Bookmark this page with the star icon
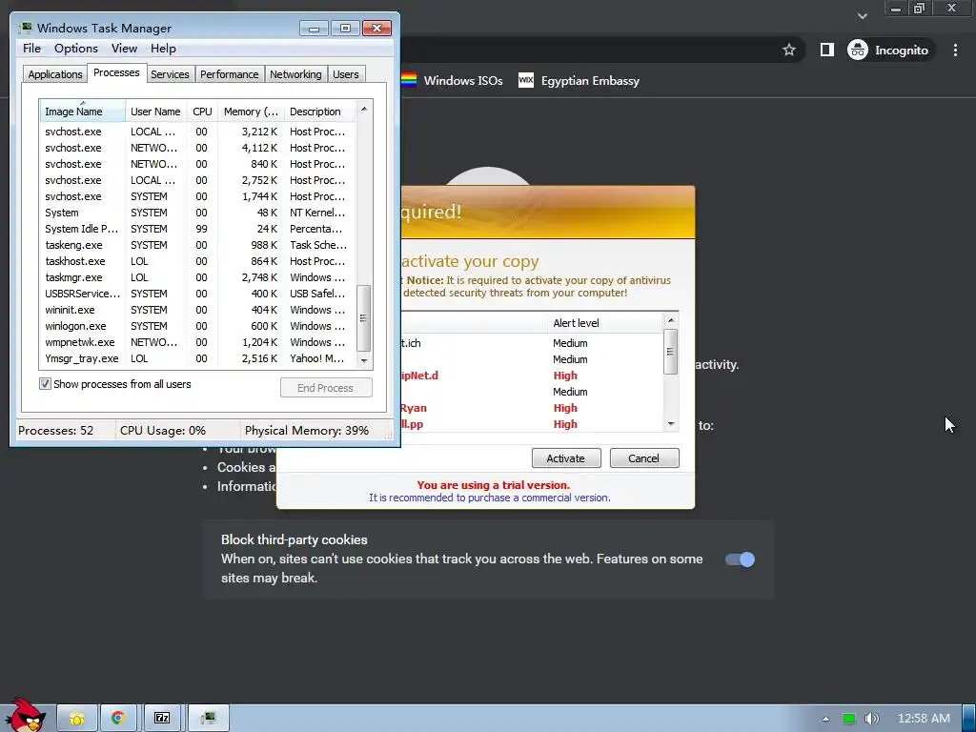 [x=788, y=50]
